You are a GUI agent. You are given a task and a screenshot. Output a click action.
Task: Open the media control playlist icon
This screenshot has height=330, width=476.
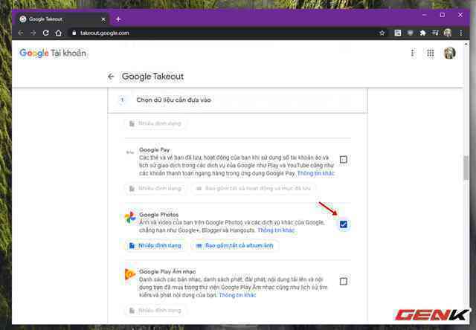pyautogui.click(x=435, y=33)
